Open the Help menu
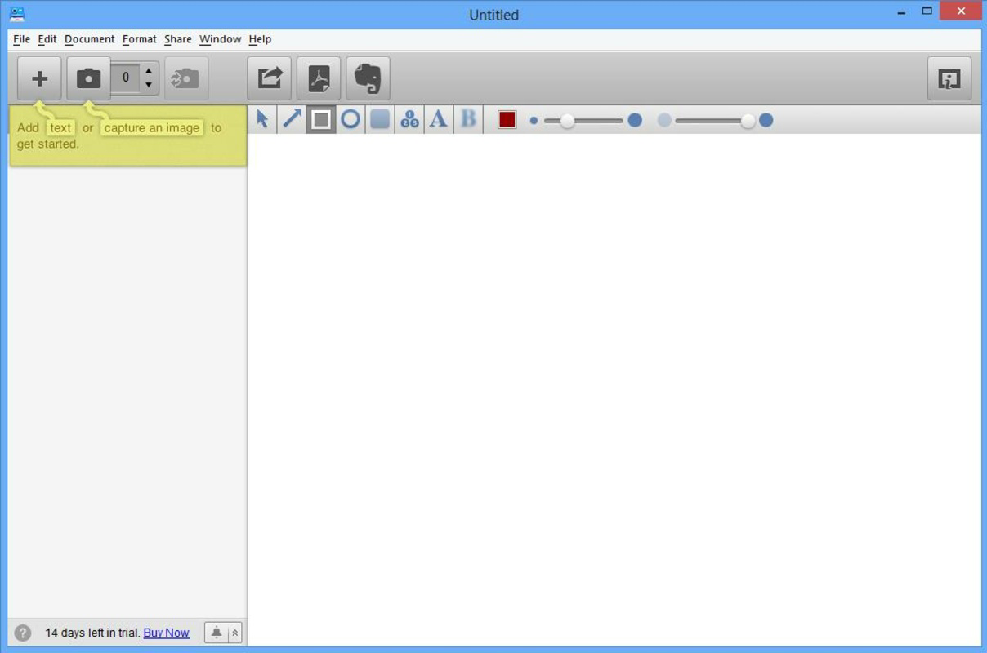 [260, 39]
